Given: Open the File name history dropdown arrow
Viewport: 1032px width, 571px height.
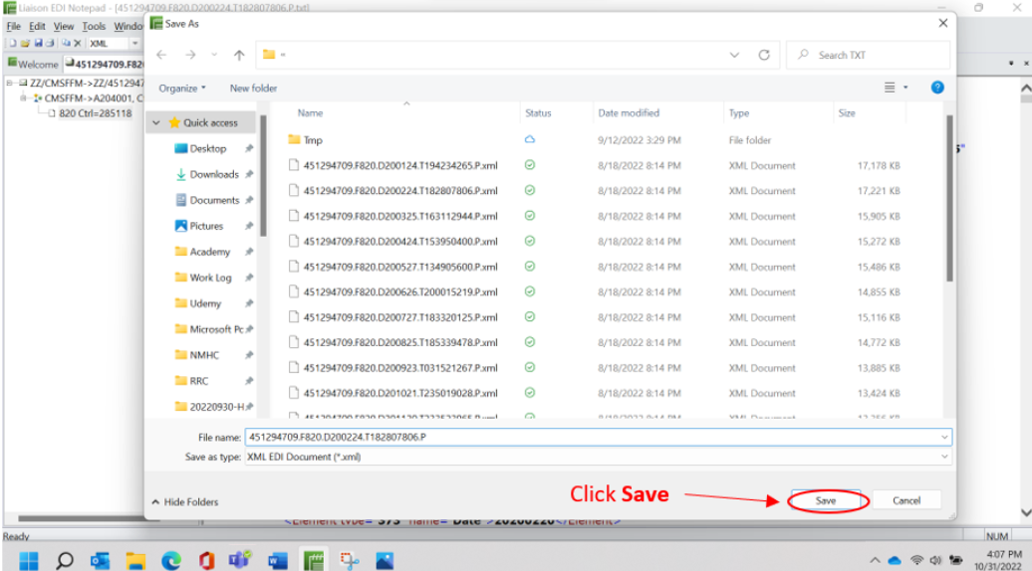Looking at the screenshot, I should (944, 437).
